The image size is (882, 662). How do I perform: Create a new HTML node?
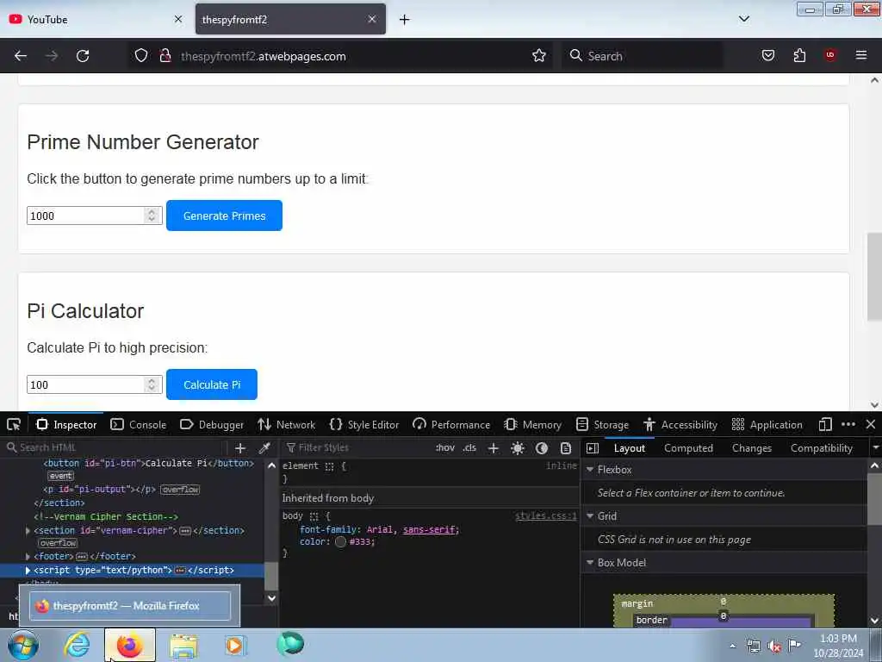click(240, 448)
